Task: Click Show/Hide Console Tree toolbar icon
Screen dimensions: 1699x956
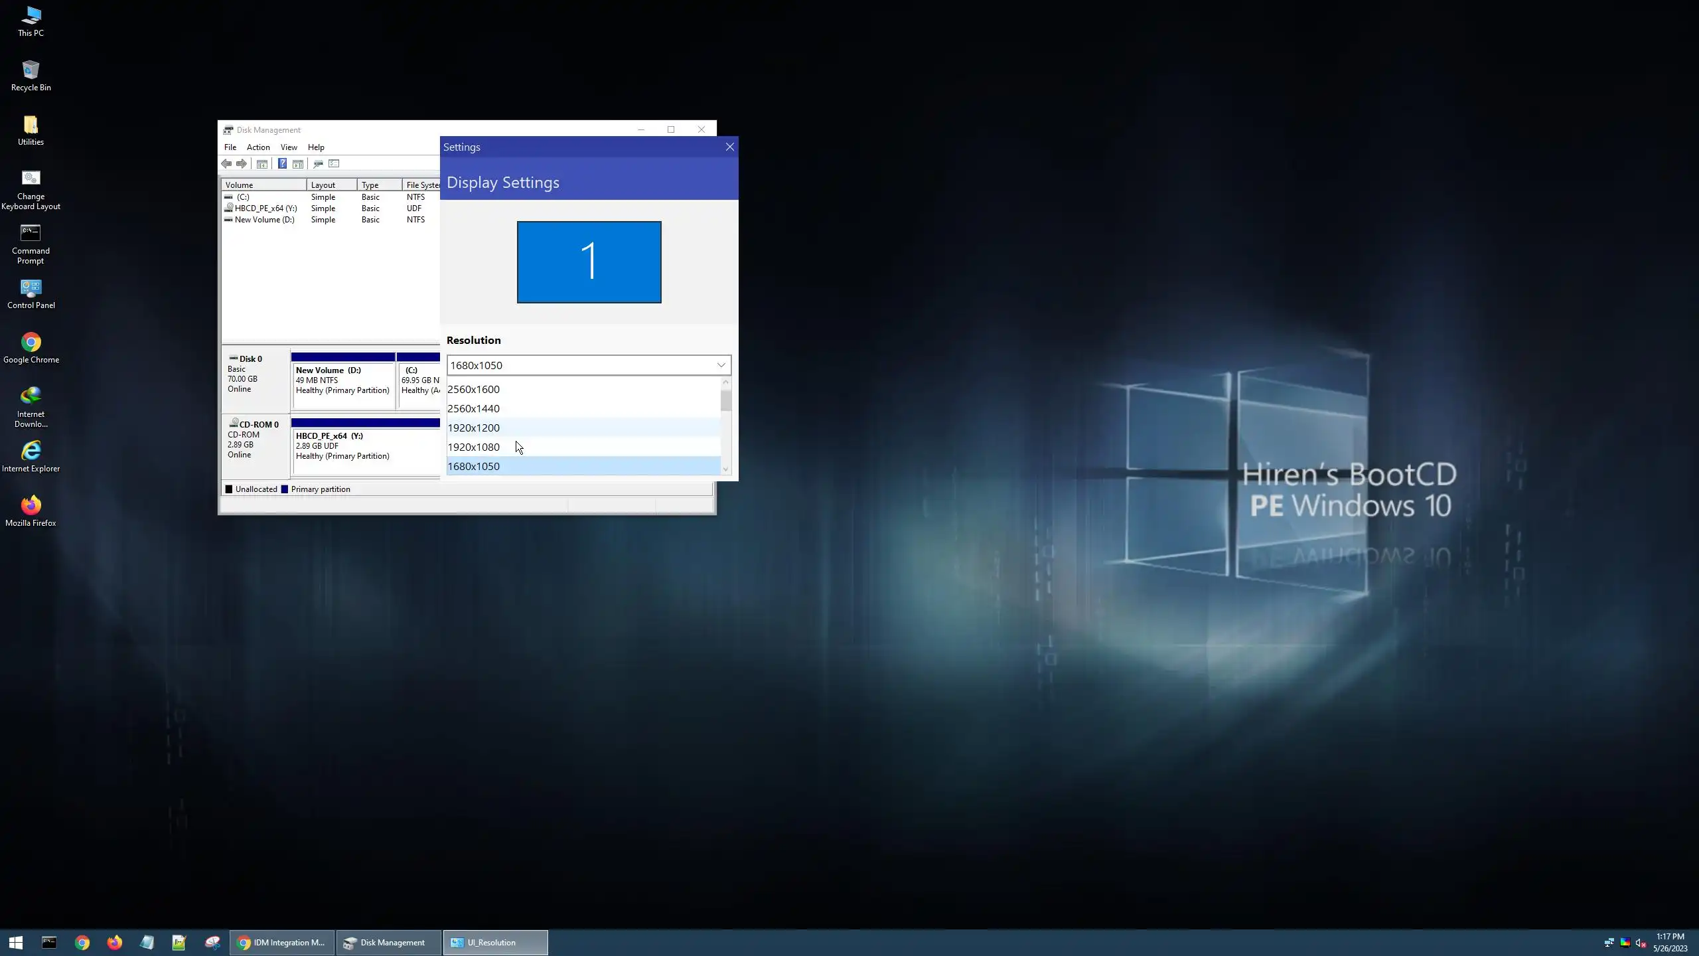Action: coord(262,164)
